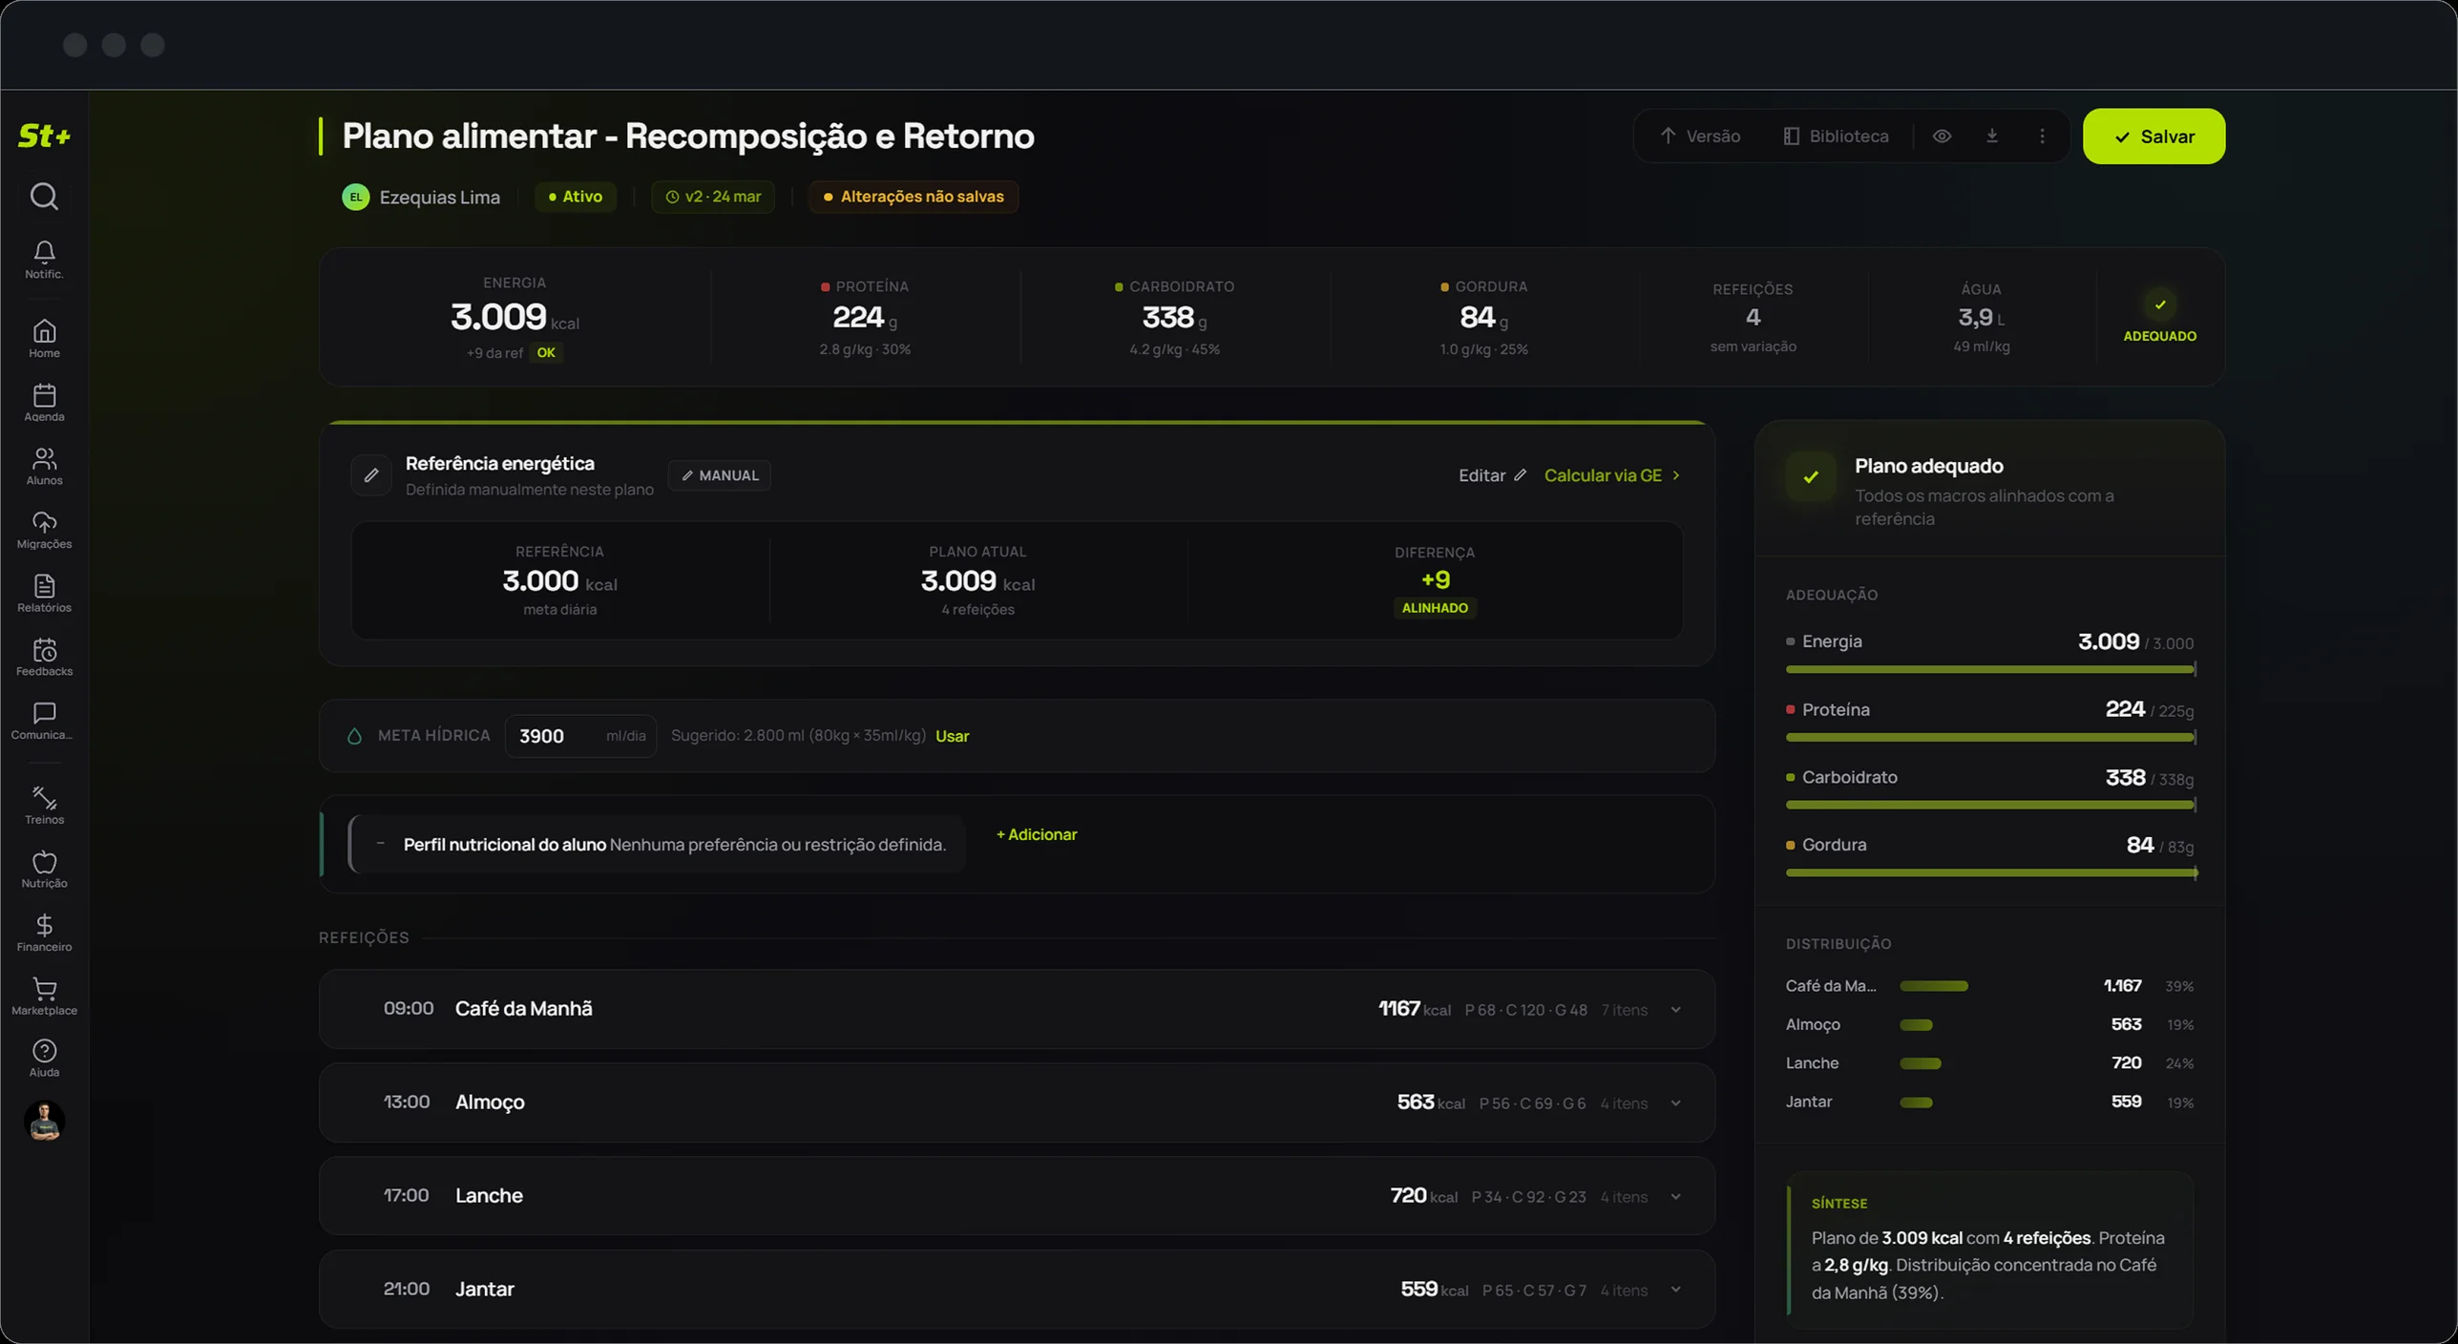This screenshot has height=1344, width=2458.
Task: Click the SÍNTESE summary text box
Action: tap(1990, 1249)
